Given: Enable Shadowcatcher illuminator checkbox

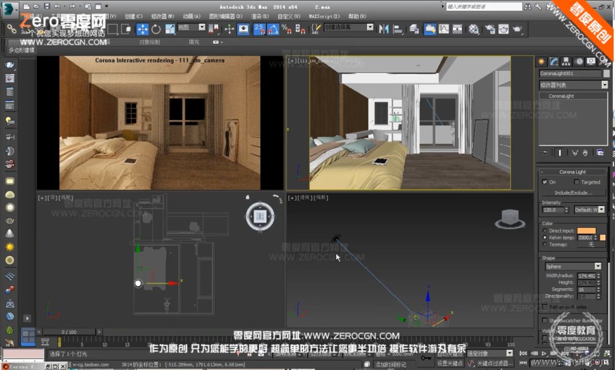Looking at the screenshot, I should click(545, 320).
